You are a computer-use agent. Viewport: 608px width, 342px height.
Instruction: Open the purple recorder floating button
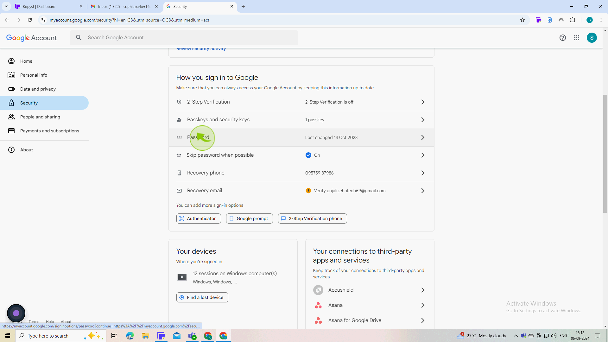[x=16, y=313]
